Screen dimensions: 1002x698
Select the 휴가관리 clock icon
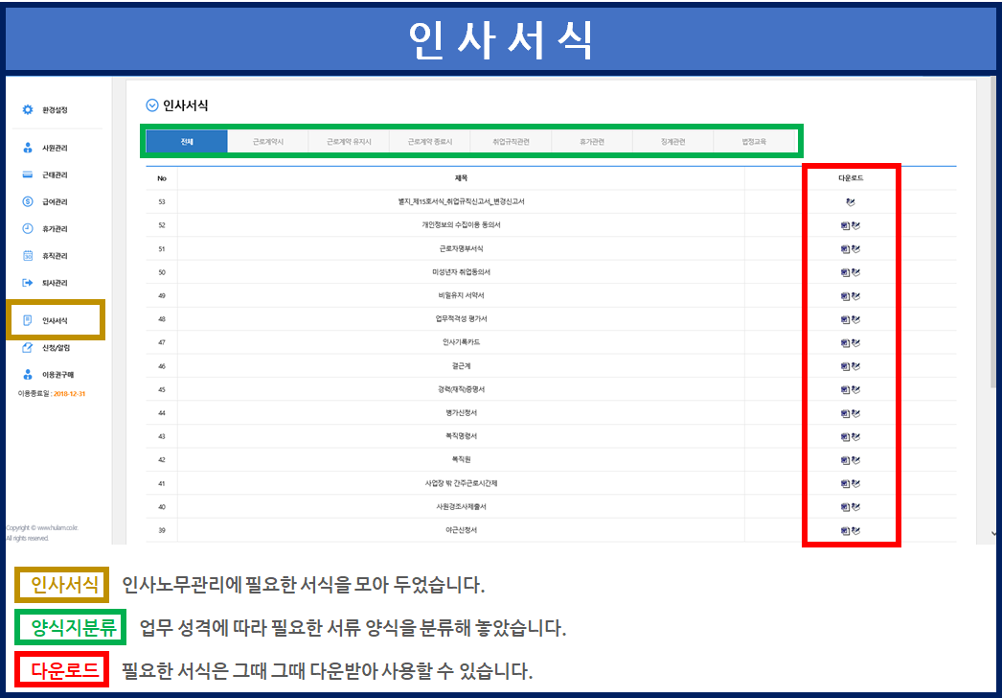pos(28,229)
